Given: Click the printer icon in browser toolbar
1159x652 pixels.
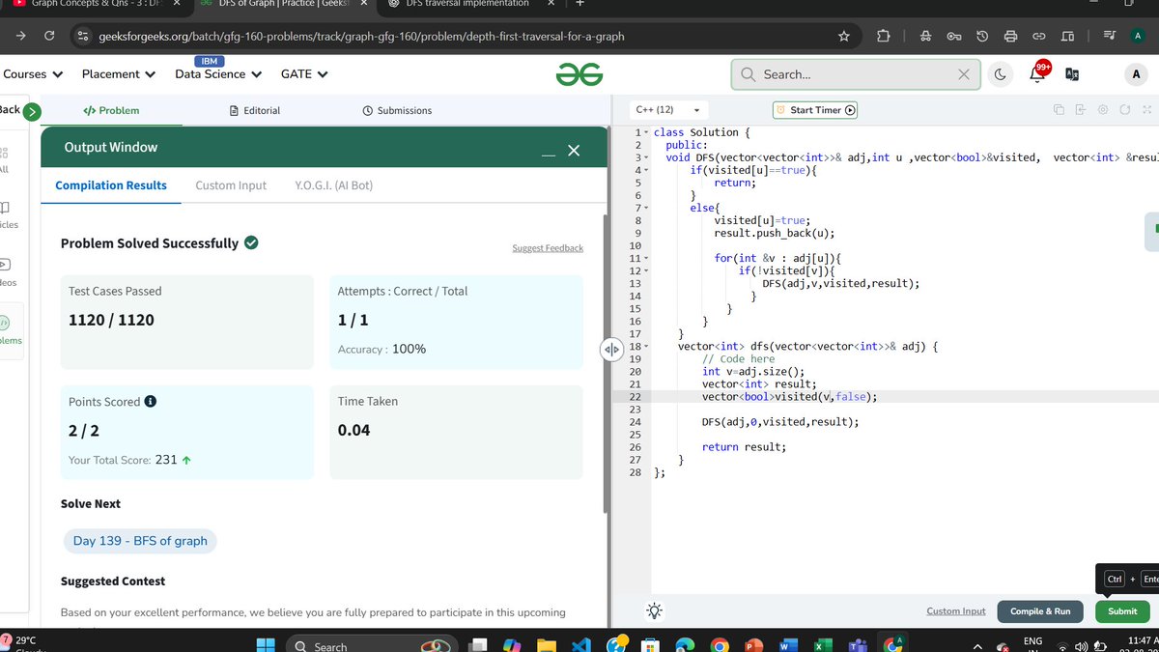Looking at the screenshot, I should pyautogui.click(x=1010, y=37).
